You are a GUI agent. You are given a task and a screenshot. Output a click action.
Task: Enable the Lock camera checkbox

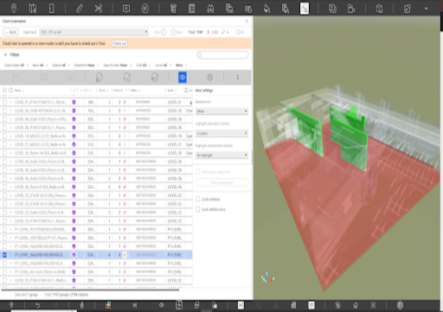pos(197,199)
